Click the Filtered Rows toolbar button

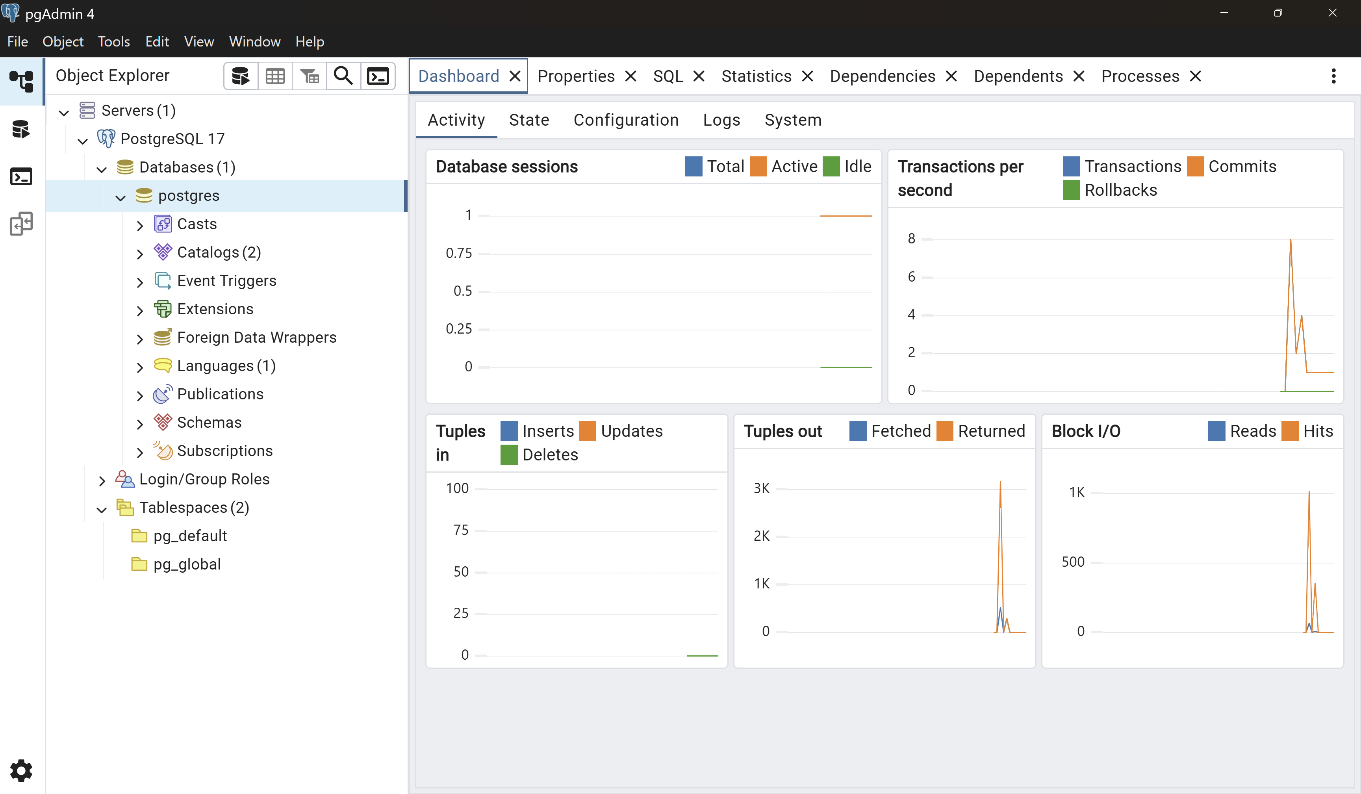point(310,76)
